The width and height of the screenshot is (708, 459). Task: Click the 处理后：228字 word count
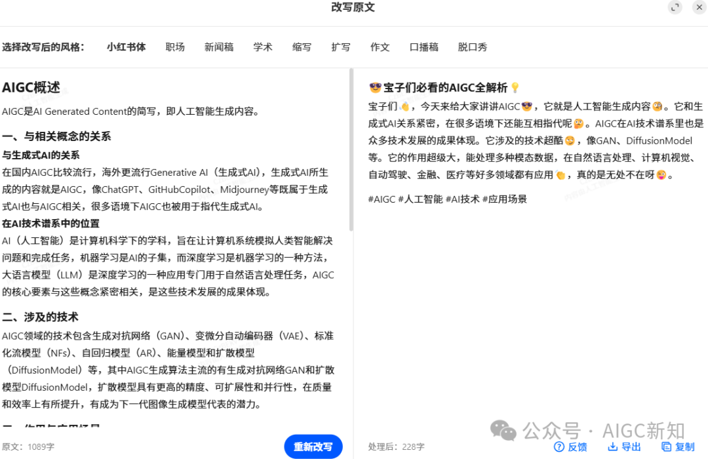[397, 447]
